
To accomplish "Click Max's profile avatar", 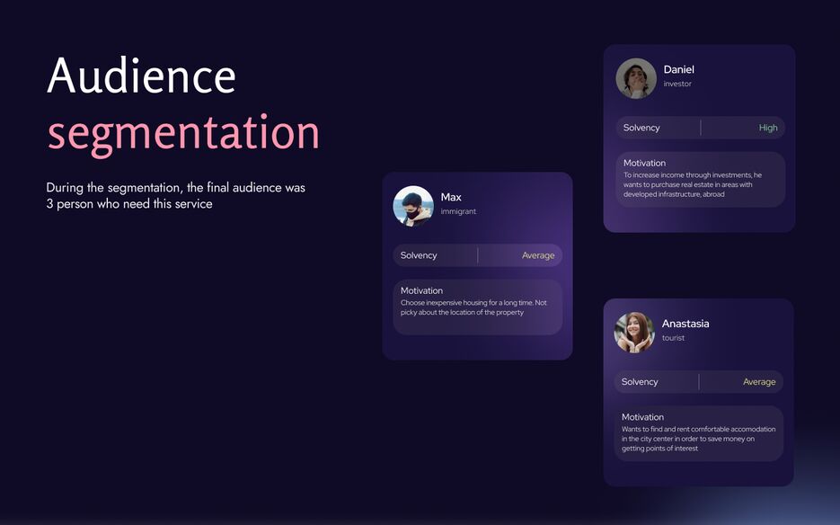I will point(413,206).
